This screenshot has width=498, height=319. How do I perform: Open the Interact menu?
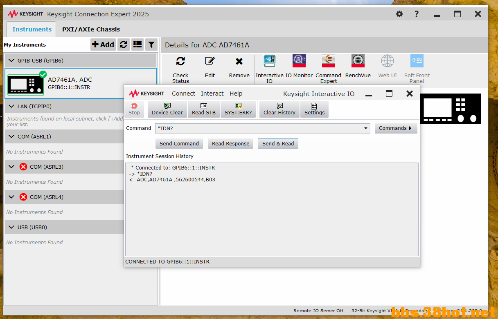tap(212, 94)
